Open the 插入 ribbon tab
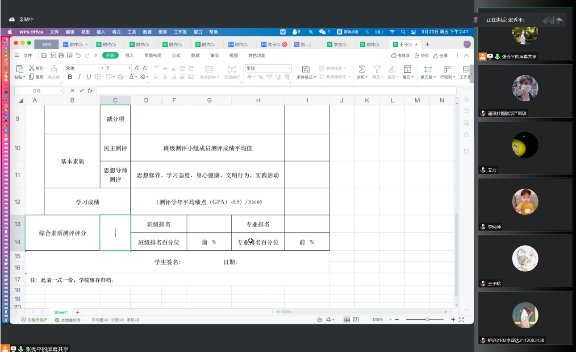 tap(129, 56)
